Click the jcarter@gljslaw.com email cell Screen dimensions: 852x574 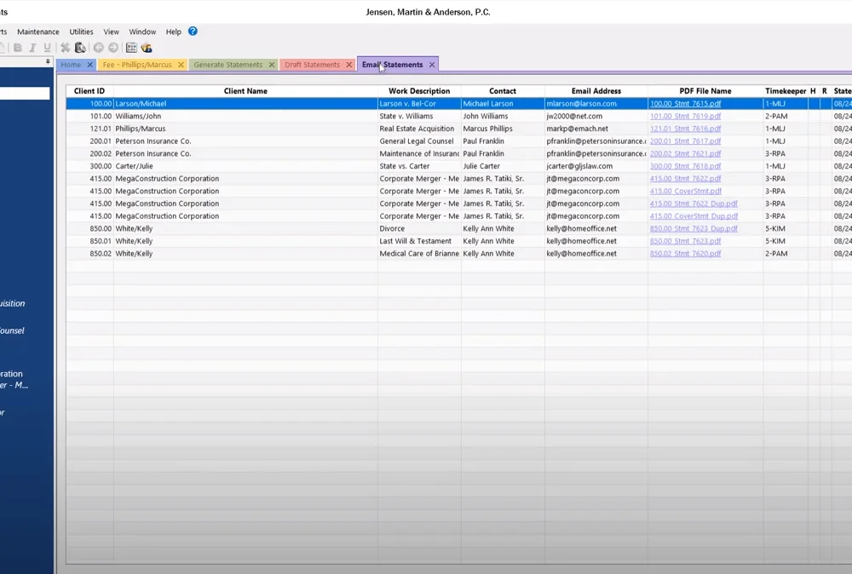click(x=596, y=166)
